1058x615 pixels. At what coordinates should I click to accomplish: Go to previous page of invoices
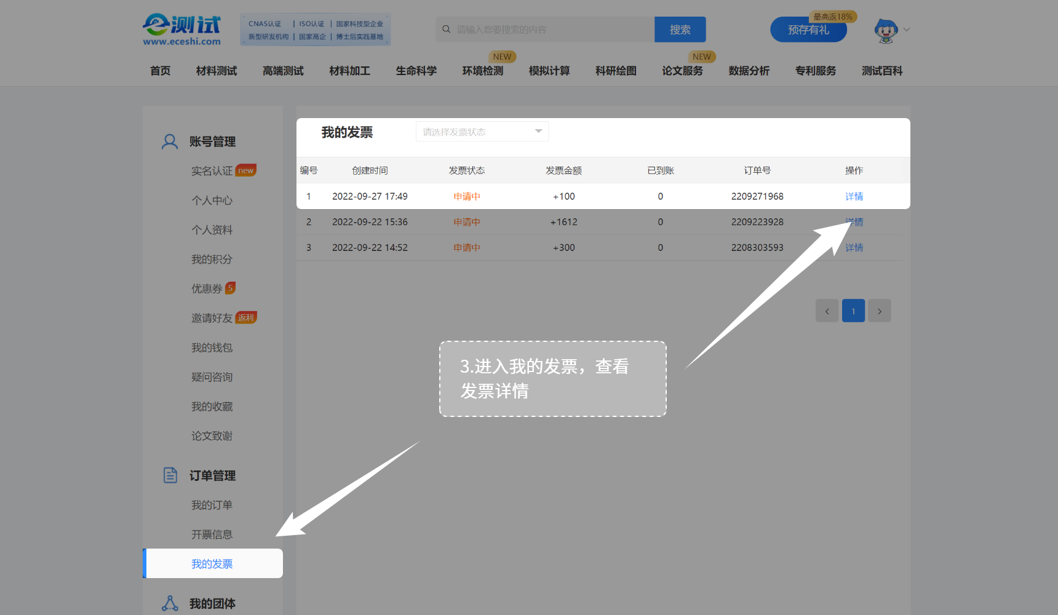827,311
